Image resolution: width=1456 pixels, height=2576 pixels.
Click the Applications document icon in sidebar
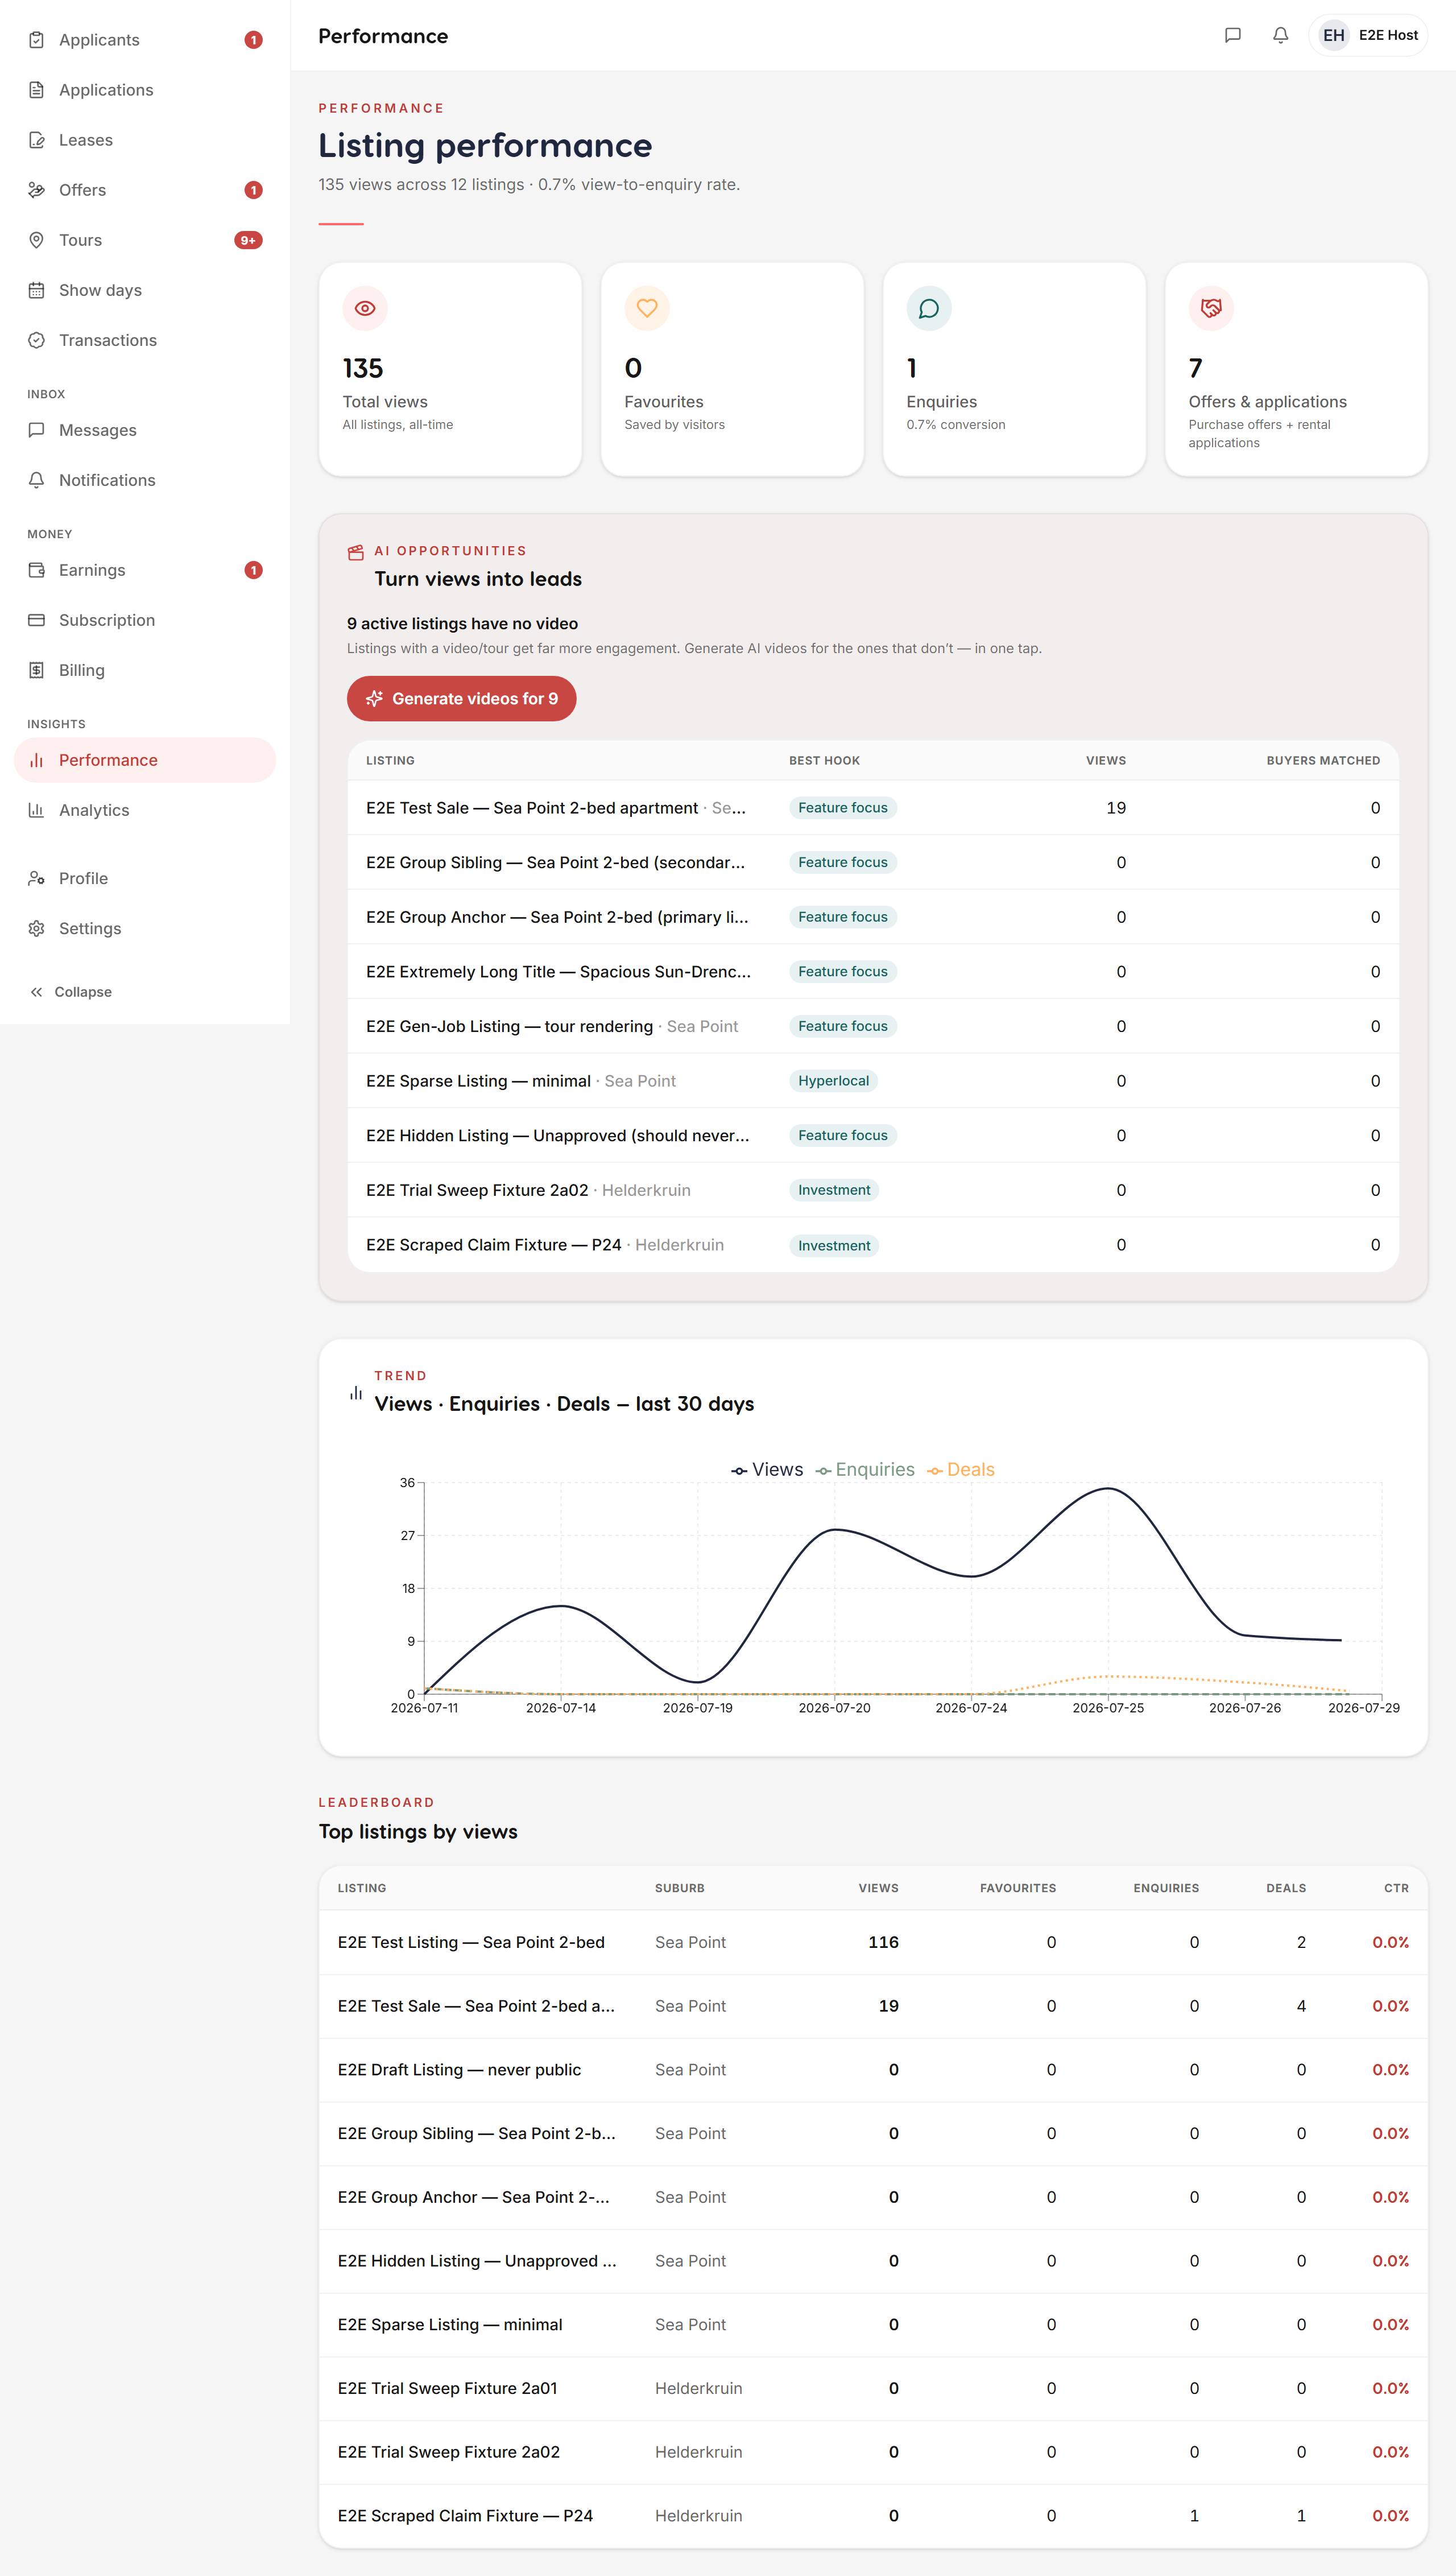coord(37,90)
